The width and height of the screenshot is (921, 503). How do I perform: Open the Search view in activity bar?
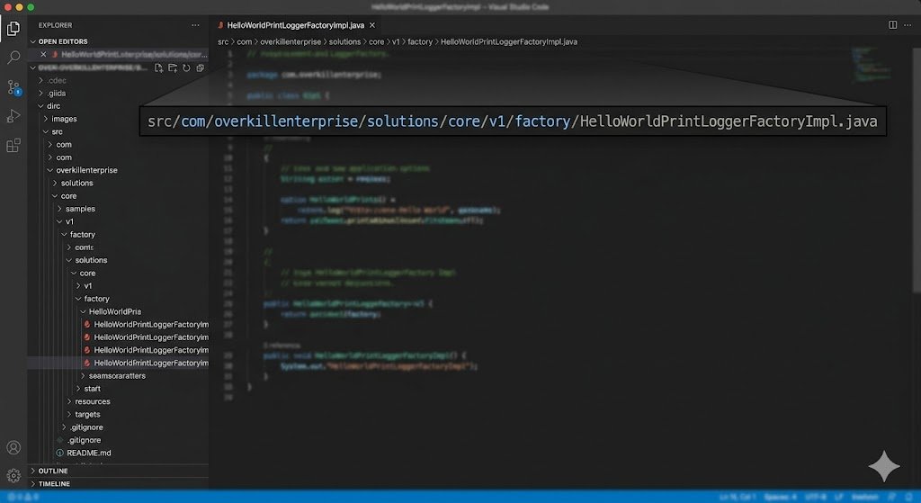[13, 58]
